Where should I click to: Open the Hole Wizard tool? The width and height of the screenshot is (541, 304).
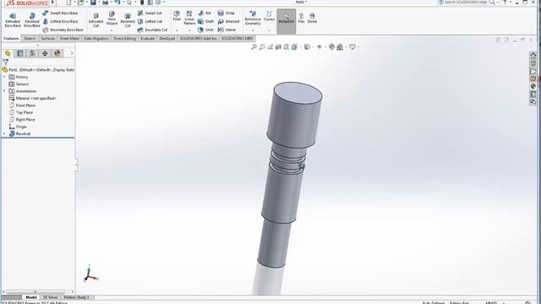tap(112, 18)
